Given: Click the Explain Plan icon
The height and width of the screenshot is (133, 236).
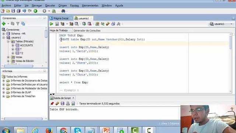Looking at the screenshot, I should [62, 24].
